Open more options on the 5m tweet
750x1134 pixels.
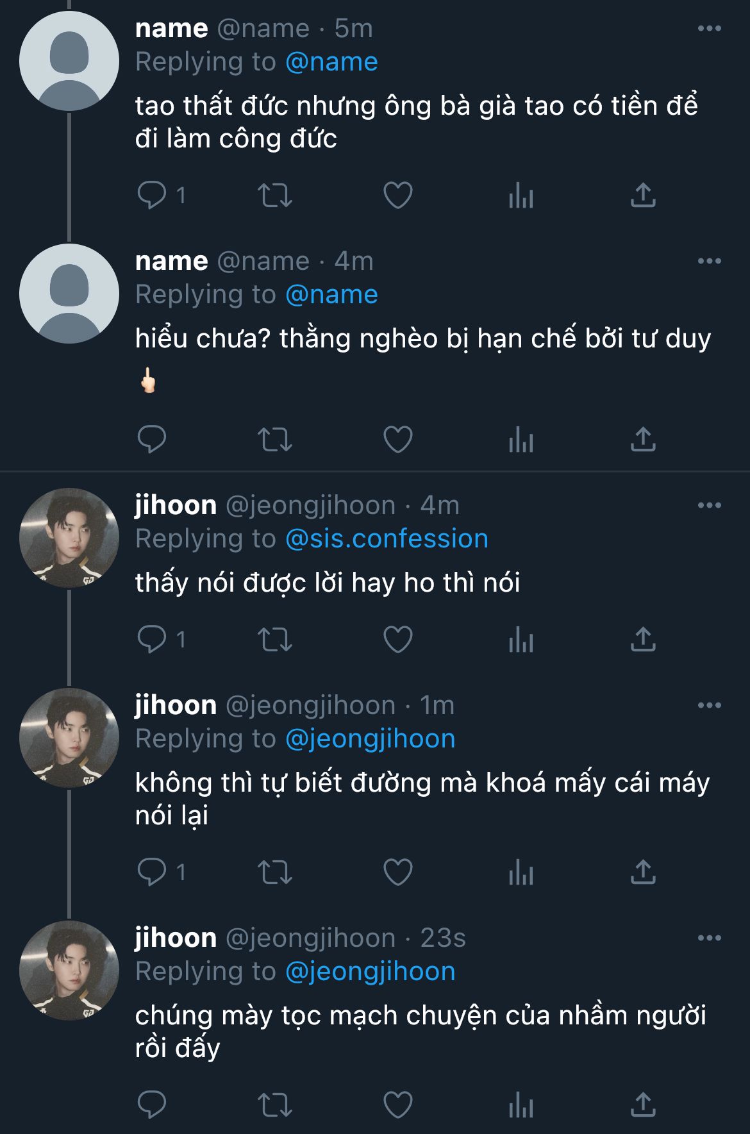[x=709, y=29]
